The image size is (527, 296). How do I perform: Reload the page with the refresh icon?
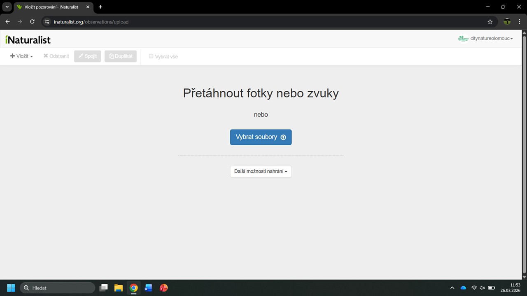click(x=32, y=22)
